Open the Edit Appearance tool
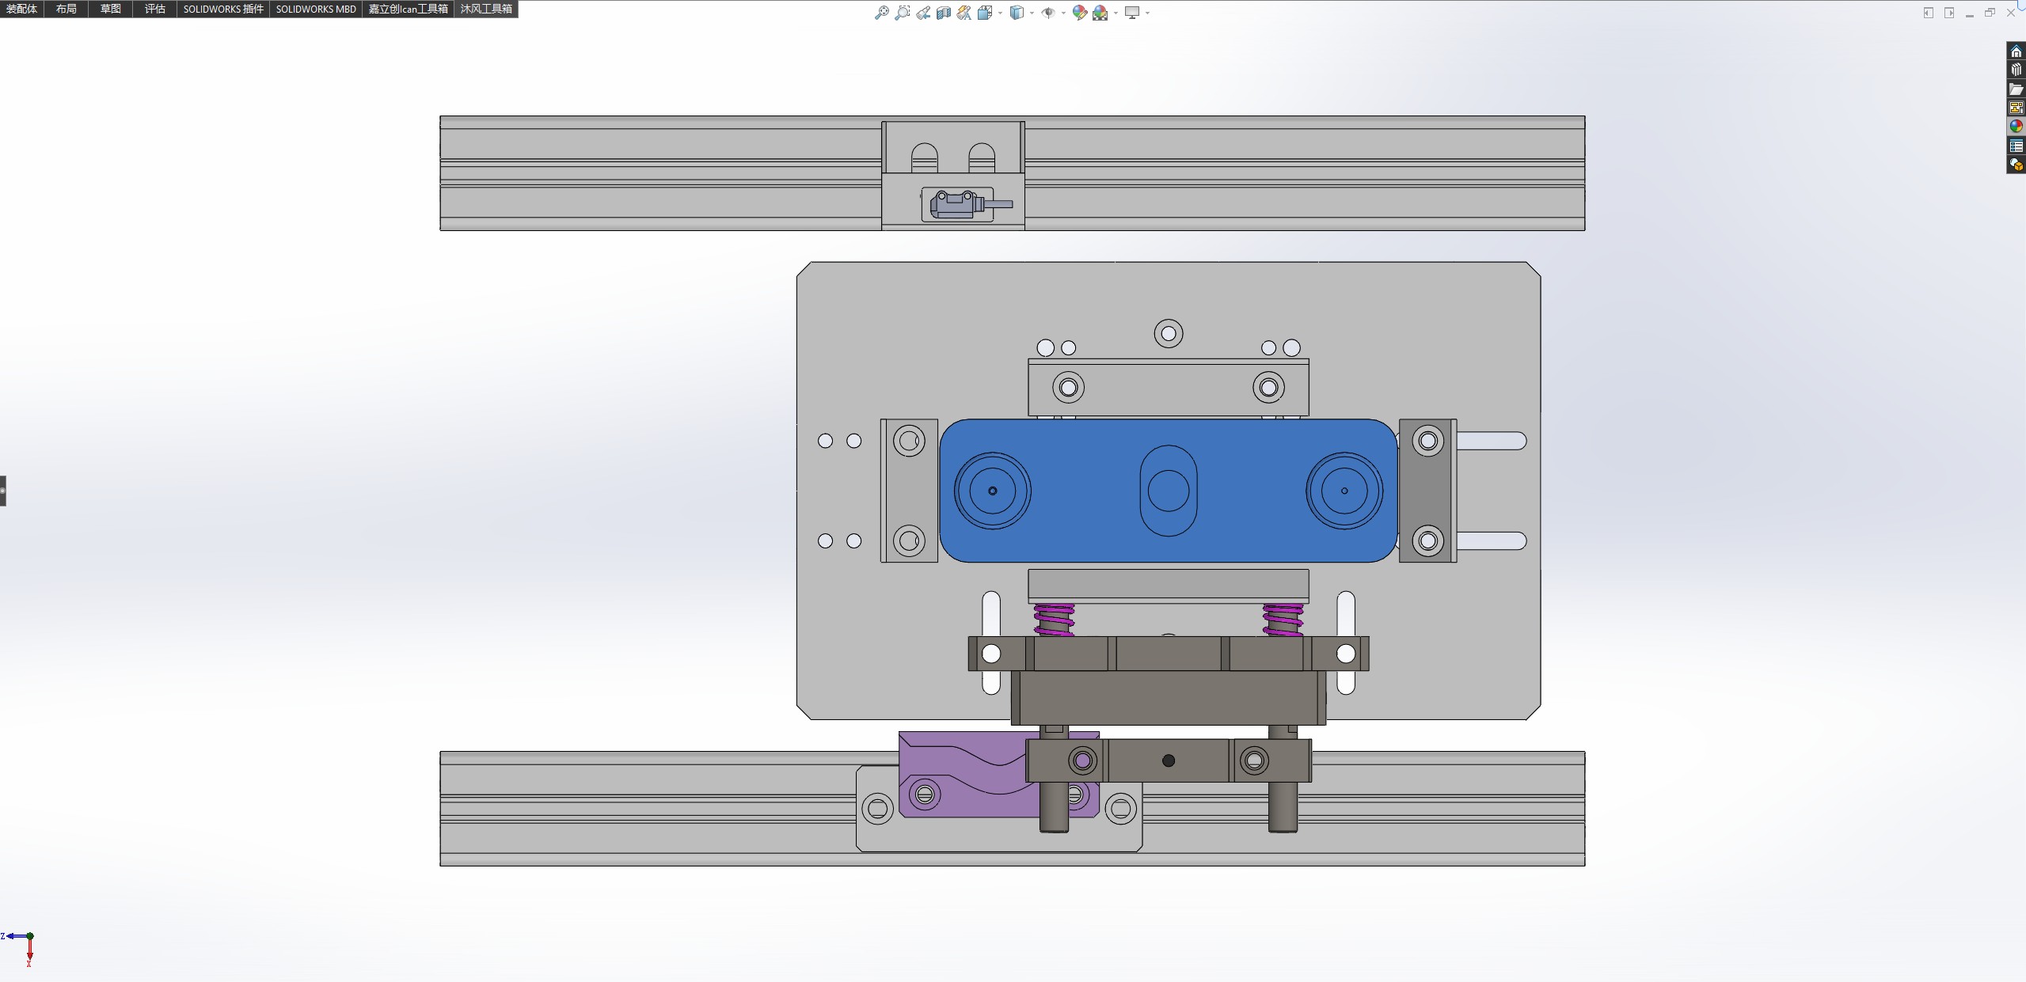 (x=1079, y=13)
